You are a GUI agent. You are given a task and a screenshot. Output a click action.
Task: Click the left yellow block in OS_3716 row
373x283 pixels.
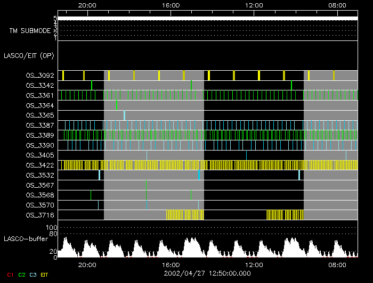[x=185, y=215]
